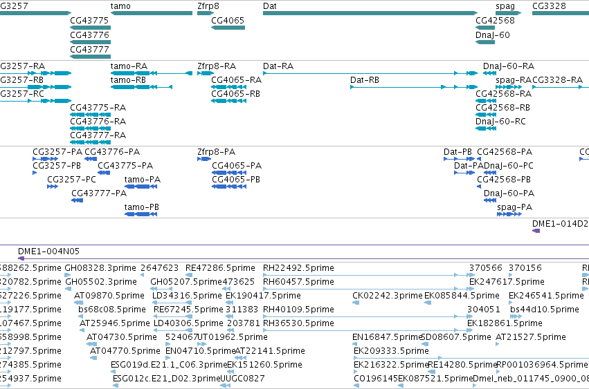This screenshot has width=589, height=389.
Task: Click protein CG4065-PA
Action: pyautogui.click(x=237, y=166)
